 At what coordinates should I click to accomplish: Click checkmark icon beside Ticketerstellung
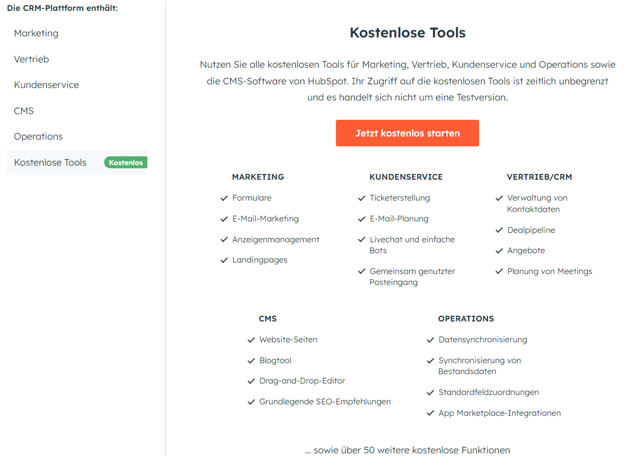(362, 198)
